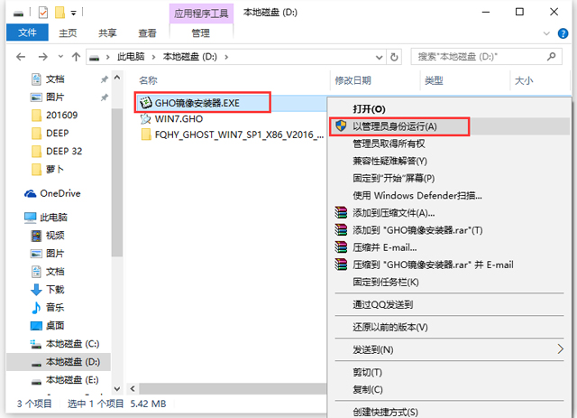
Task: Click the 音乐 music icon in sidebar
Action: coord(36,307)
